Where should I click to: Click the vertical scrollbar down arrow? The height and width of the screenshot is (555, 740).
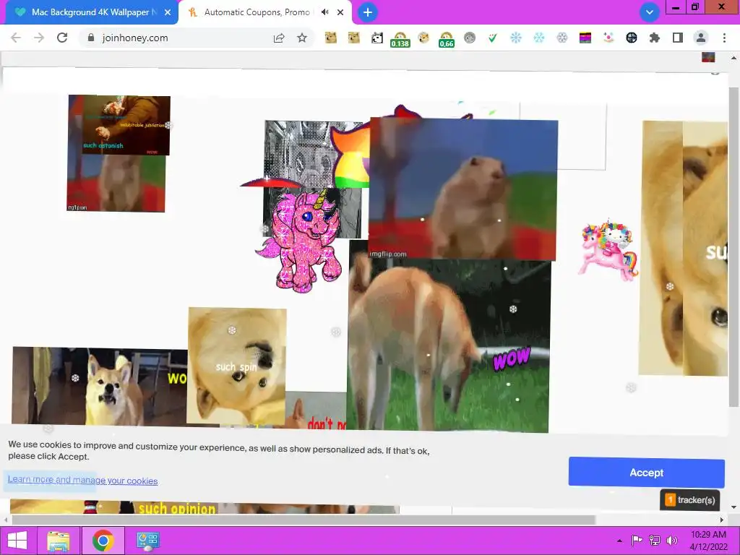pos(733,507)
